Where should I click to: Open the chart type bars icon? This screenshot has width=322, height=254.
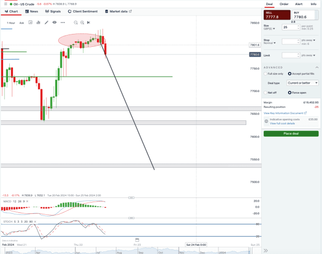[38, 23]
